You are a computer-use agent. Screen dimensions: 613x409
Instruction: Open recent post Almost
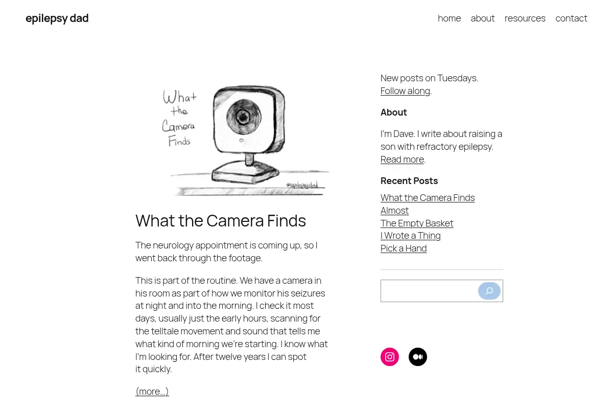pos(394,211)
